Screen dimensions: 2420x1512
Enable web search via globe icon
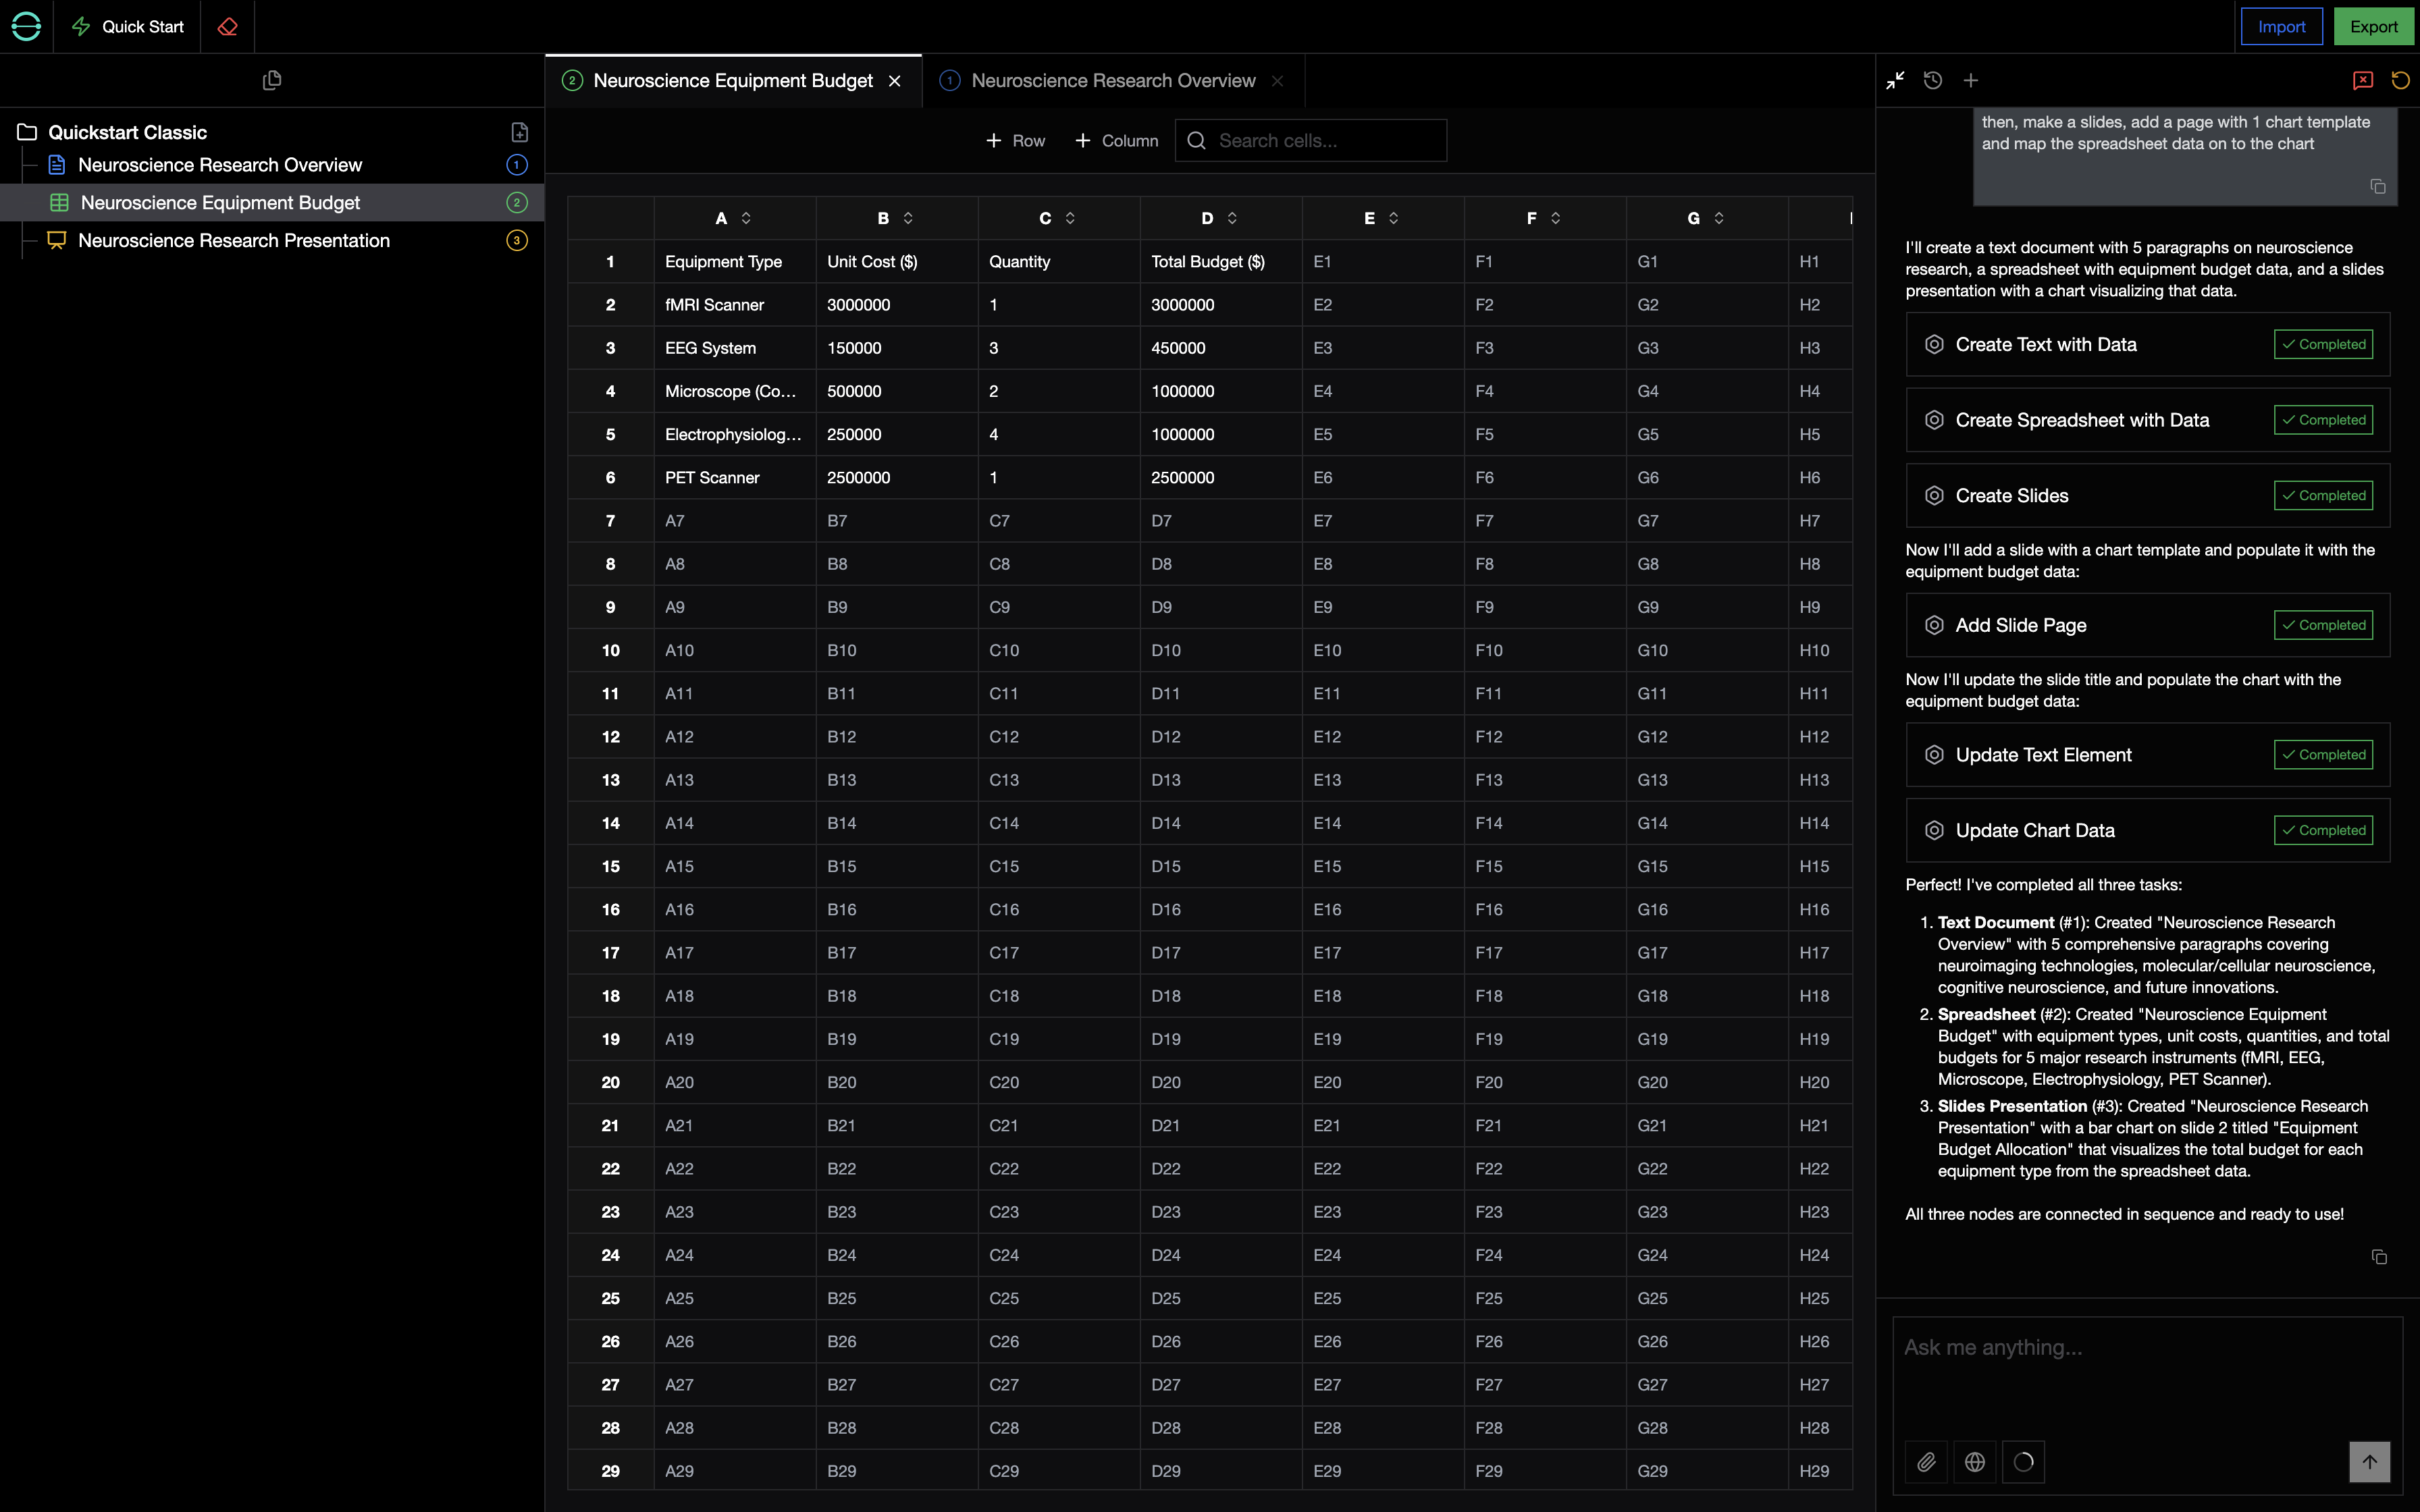1975,1461
